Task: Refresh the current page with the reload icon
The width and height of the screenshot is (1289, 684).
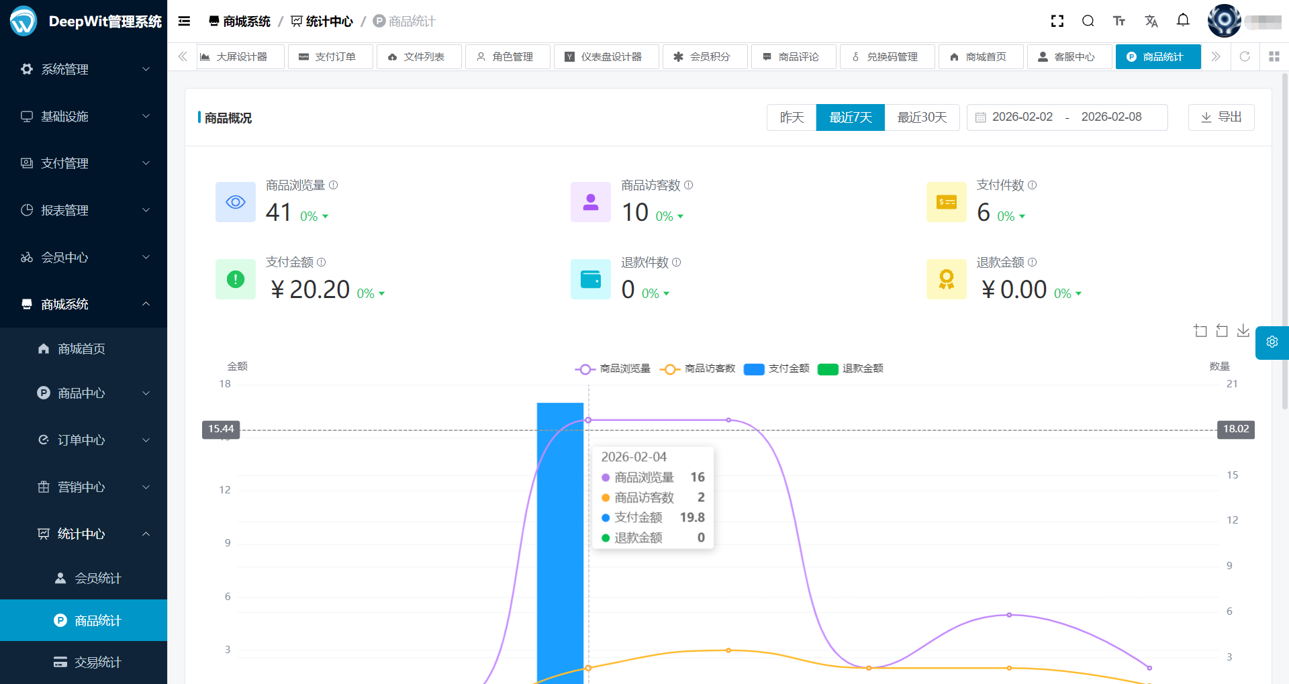Action: coord(1245,56)
